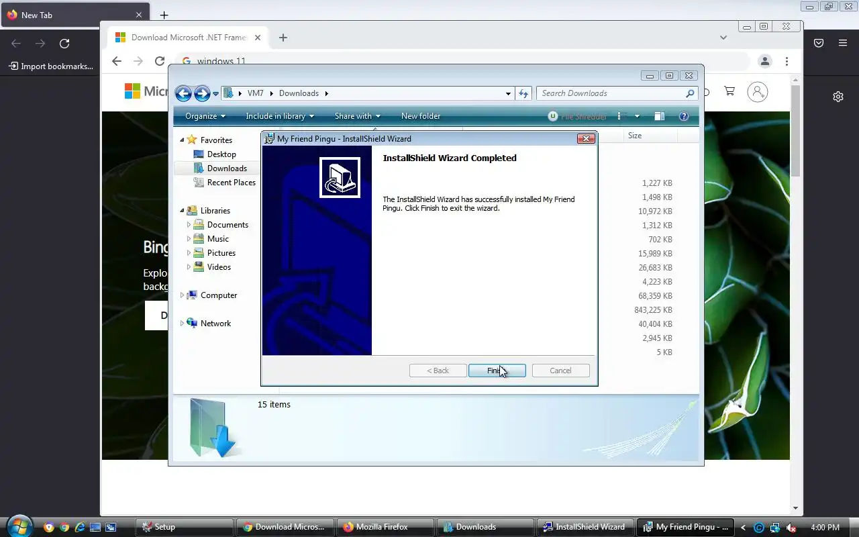Open a new tab in Chrome
Image resolution: width=859 pixels, height=537 pixels.
[283, 38]
